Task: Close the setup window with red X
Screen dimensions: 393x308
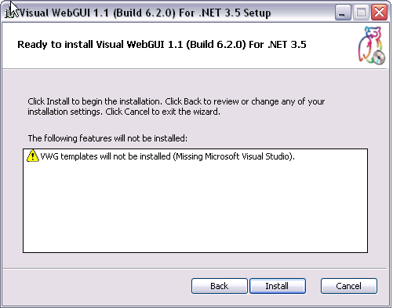Action: [379, 13]
